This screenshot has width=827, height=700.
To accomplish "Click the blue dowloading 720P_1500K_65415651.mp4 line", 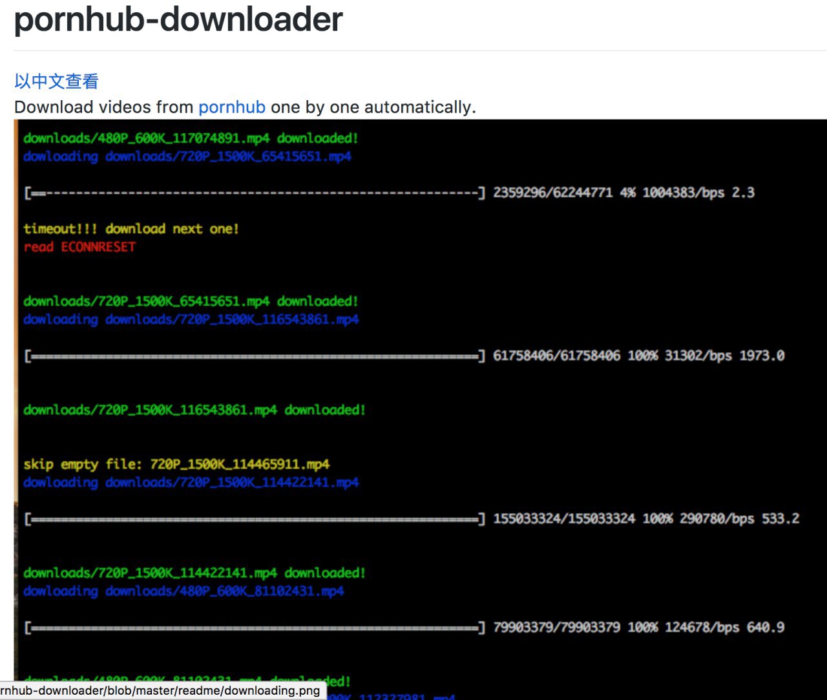I will [187, 156].
